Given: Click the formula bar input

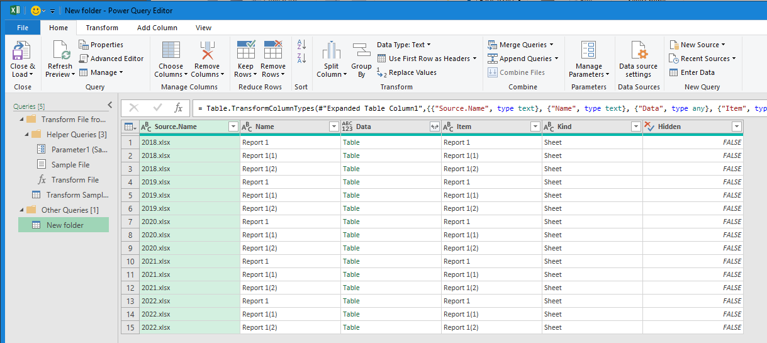Looking at the screenshot, I should pos(479,108).
